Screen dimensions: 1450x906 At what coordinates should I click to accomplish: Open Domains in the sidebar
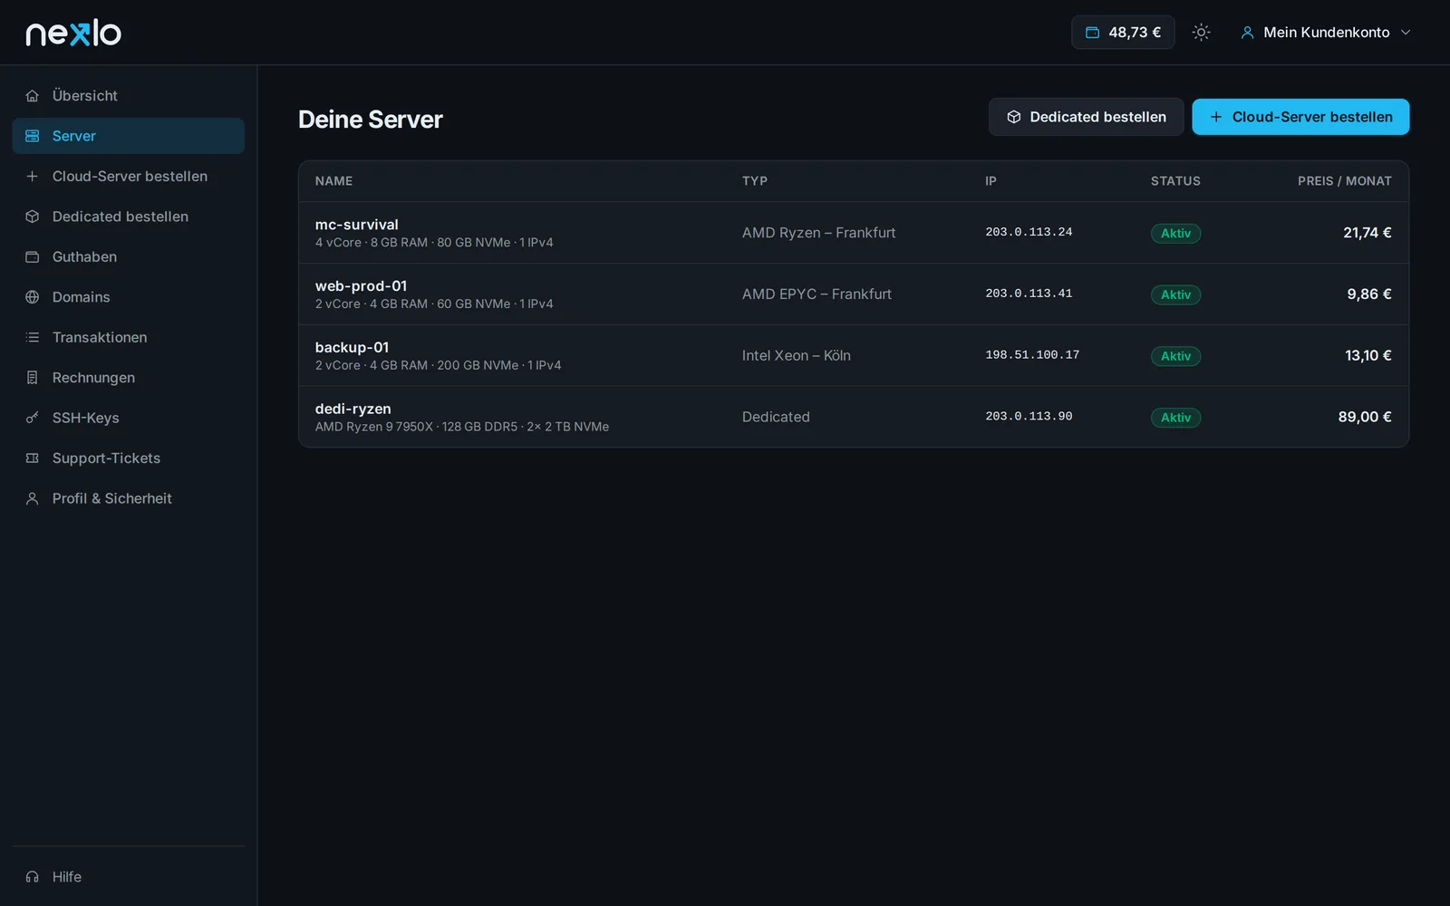129,297
